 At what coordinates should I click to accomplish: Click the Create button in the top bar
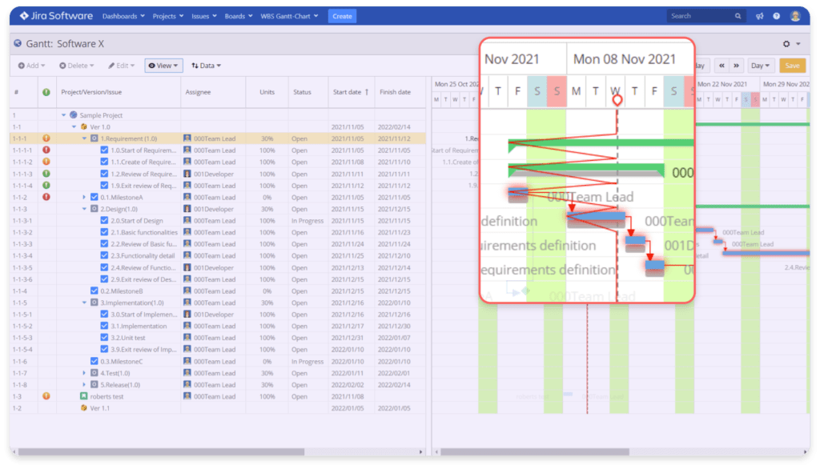(342, 15)
